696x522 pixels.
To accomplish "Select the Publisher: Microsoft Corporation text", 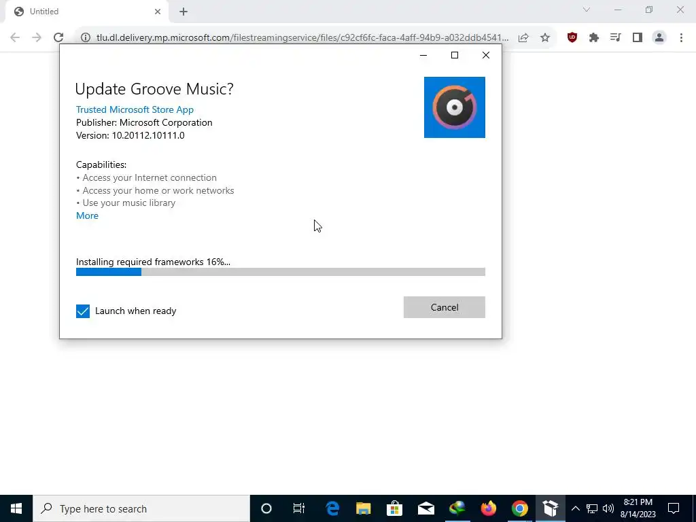I will (144, 122).
